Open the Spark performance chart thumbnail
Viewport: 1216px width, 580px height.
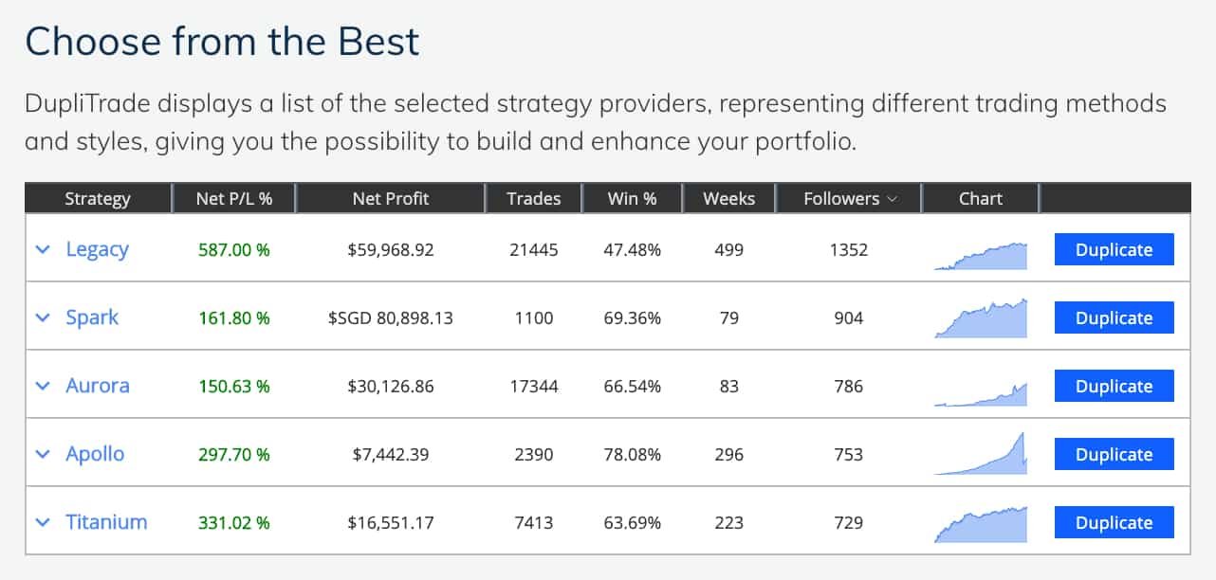pyautogui.click(x=981, y=318)
